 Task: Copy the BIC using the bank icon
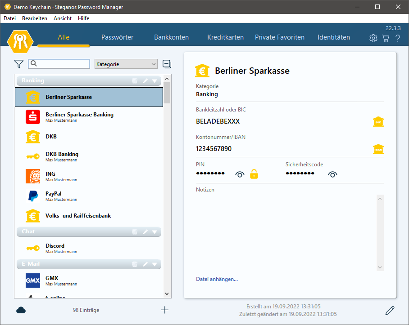point(378,121)
